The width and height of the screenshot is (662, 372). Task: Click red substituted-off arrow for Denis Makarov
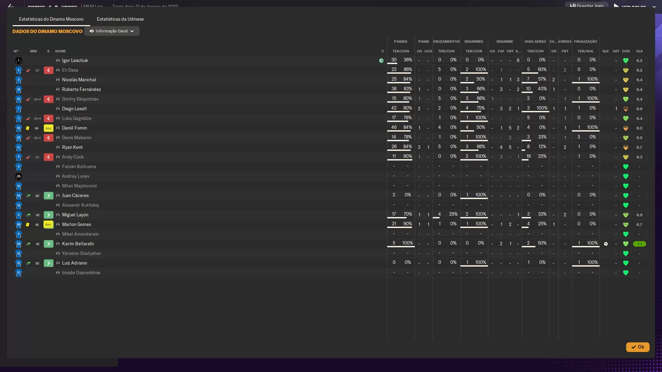point(49,138)
